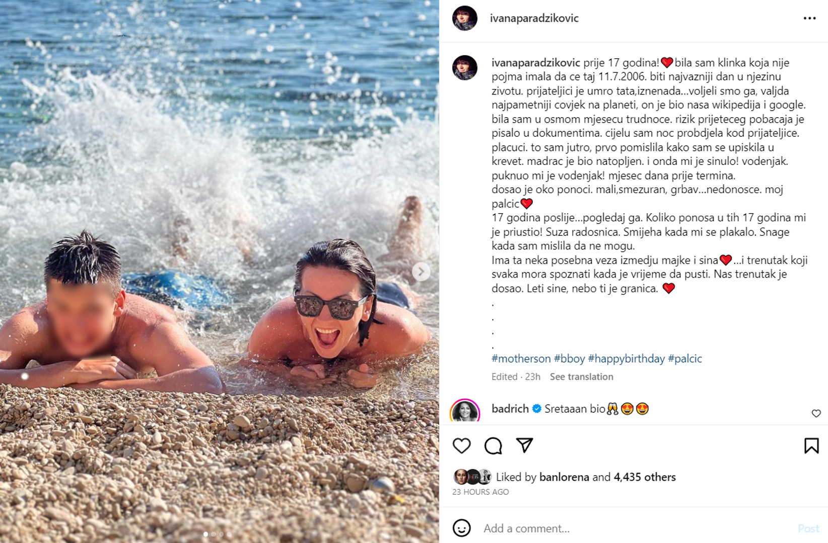Share the post with the paper plane icon
The image size is (828, 543).
click(524, 445)
